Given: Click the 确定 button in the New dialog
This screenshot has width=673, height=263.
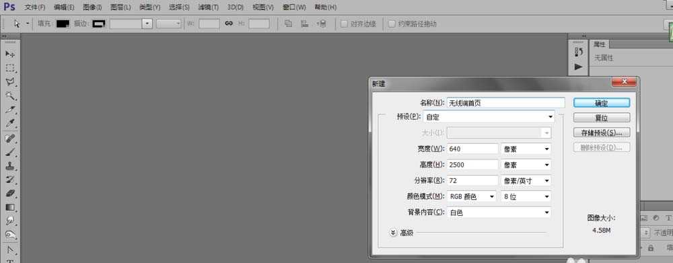Looking at the screenshot, I should [601, 103].
